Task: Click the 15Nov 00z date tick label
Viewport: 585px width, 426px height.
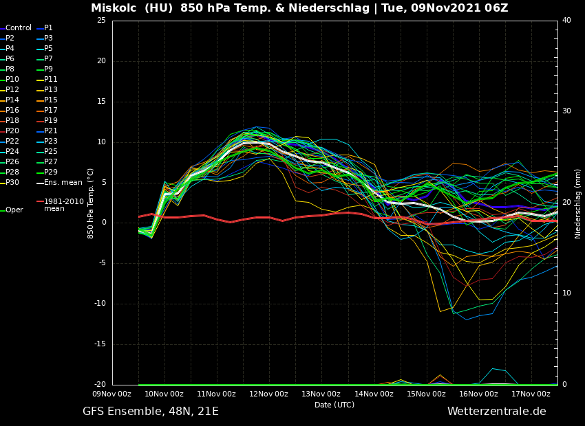Action: 425,394
